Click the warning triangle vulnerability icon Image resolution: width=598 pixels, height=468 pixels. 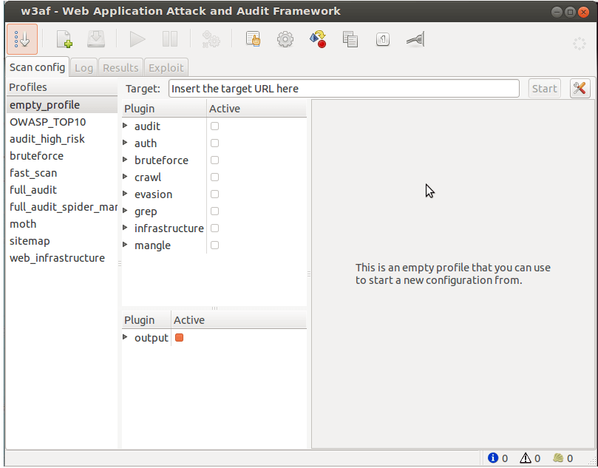coord(525,458)
